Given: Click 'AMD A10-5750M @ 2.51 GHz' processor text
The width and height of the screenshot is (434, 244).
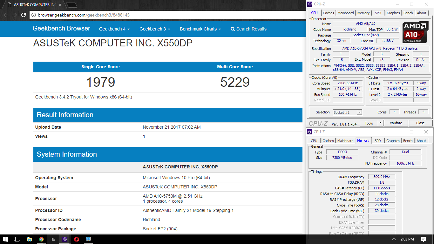Looking at the screenshot, I should 173,196.
